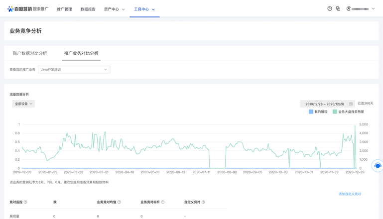Open the floating customer service chat icon

[x=378, y=166]
